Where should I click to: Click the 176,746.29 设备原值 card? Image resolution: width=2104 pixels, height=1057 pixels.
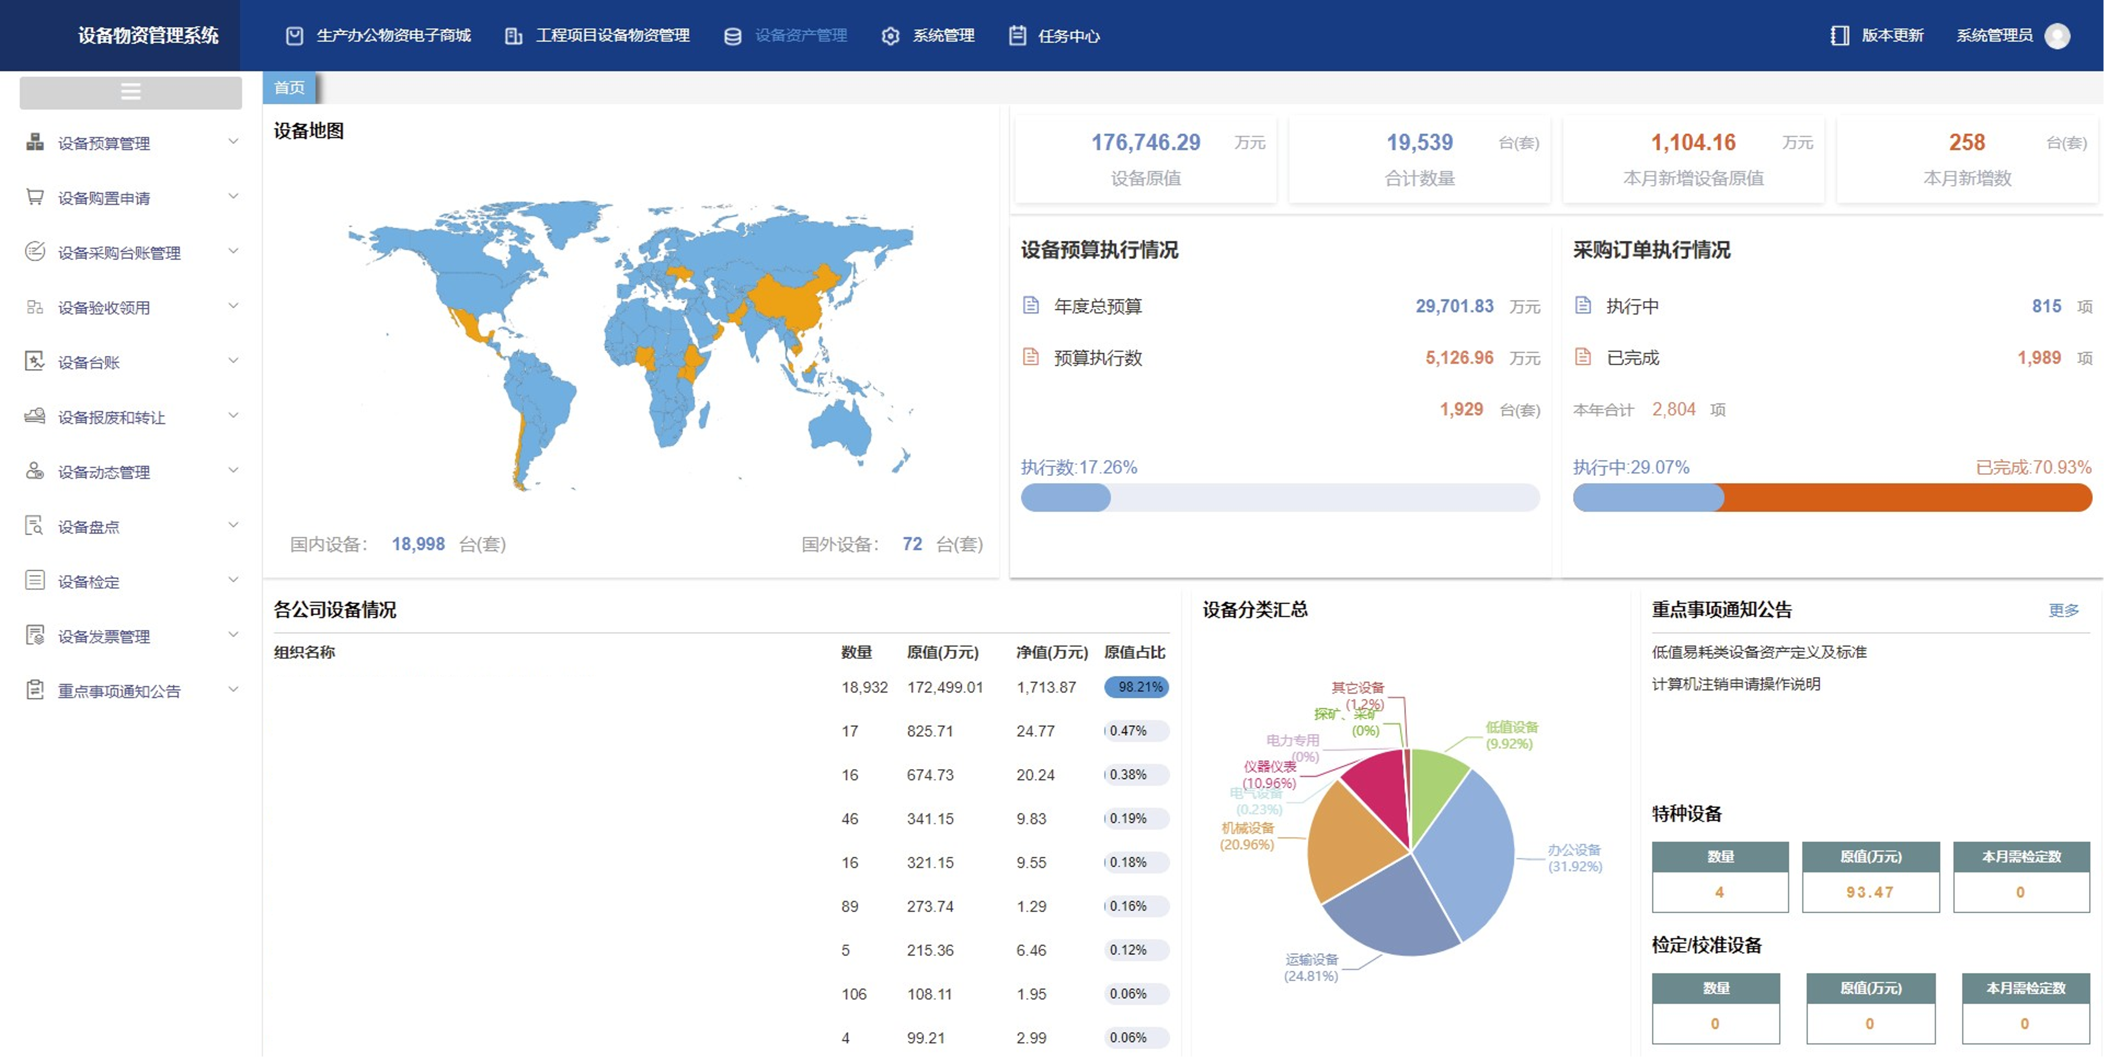pos(1145,158)
